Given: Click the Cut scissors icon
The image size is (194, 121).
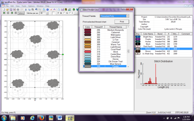Looking at the screenshot, I should pos(26,9).
